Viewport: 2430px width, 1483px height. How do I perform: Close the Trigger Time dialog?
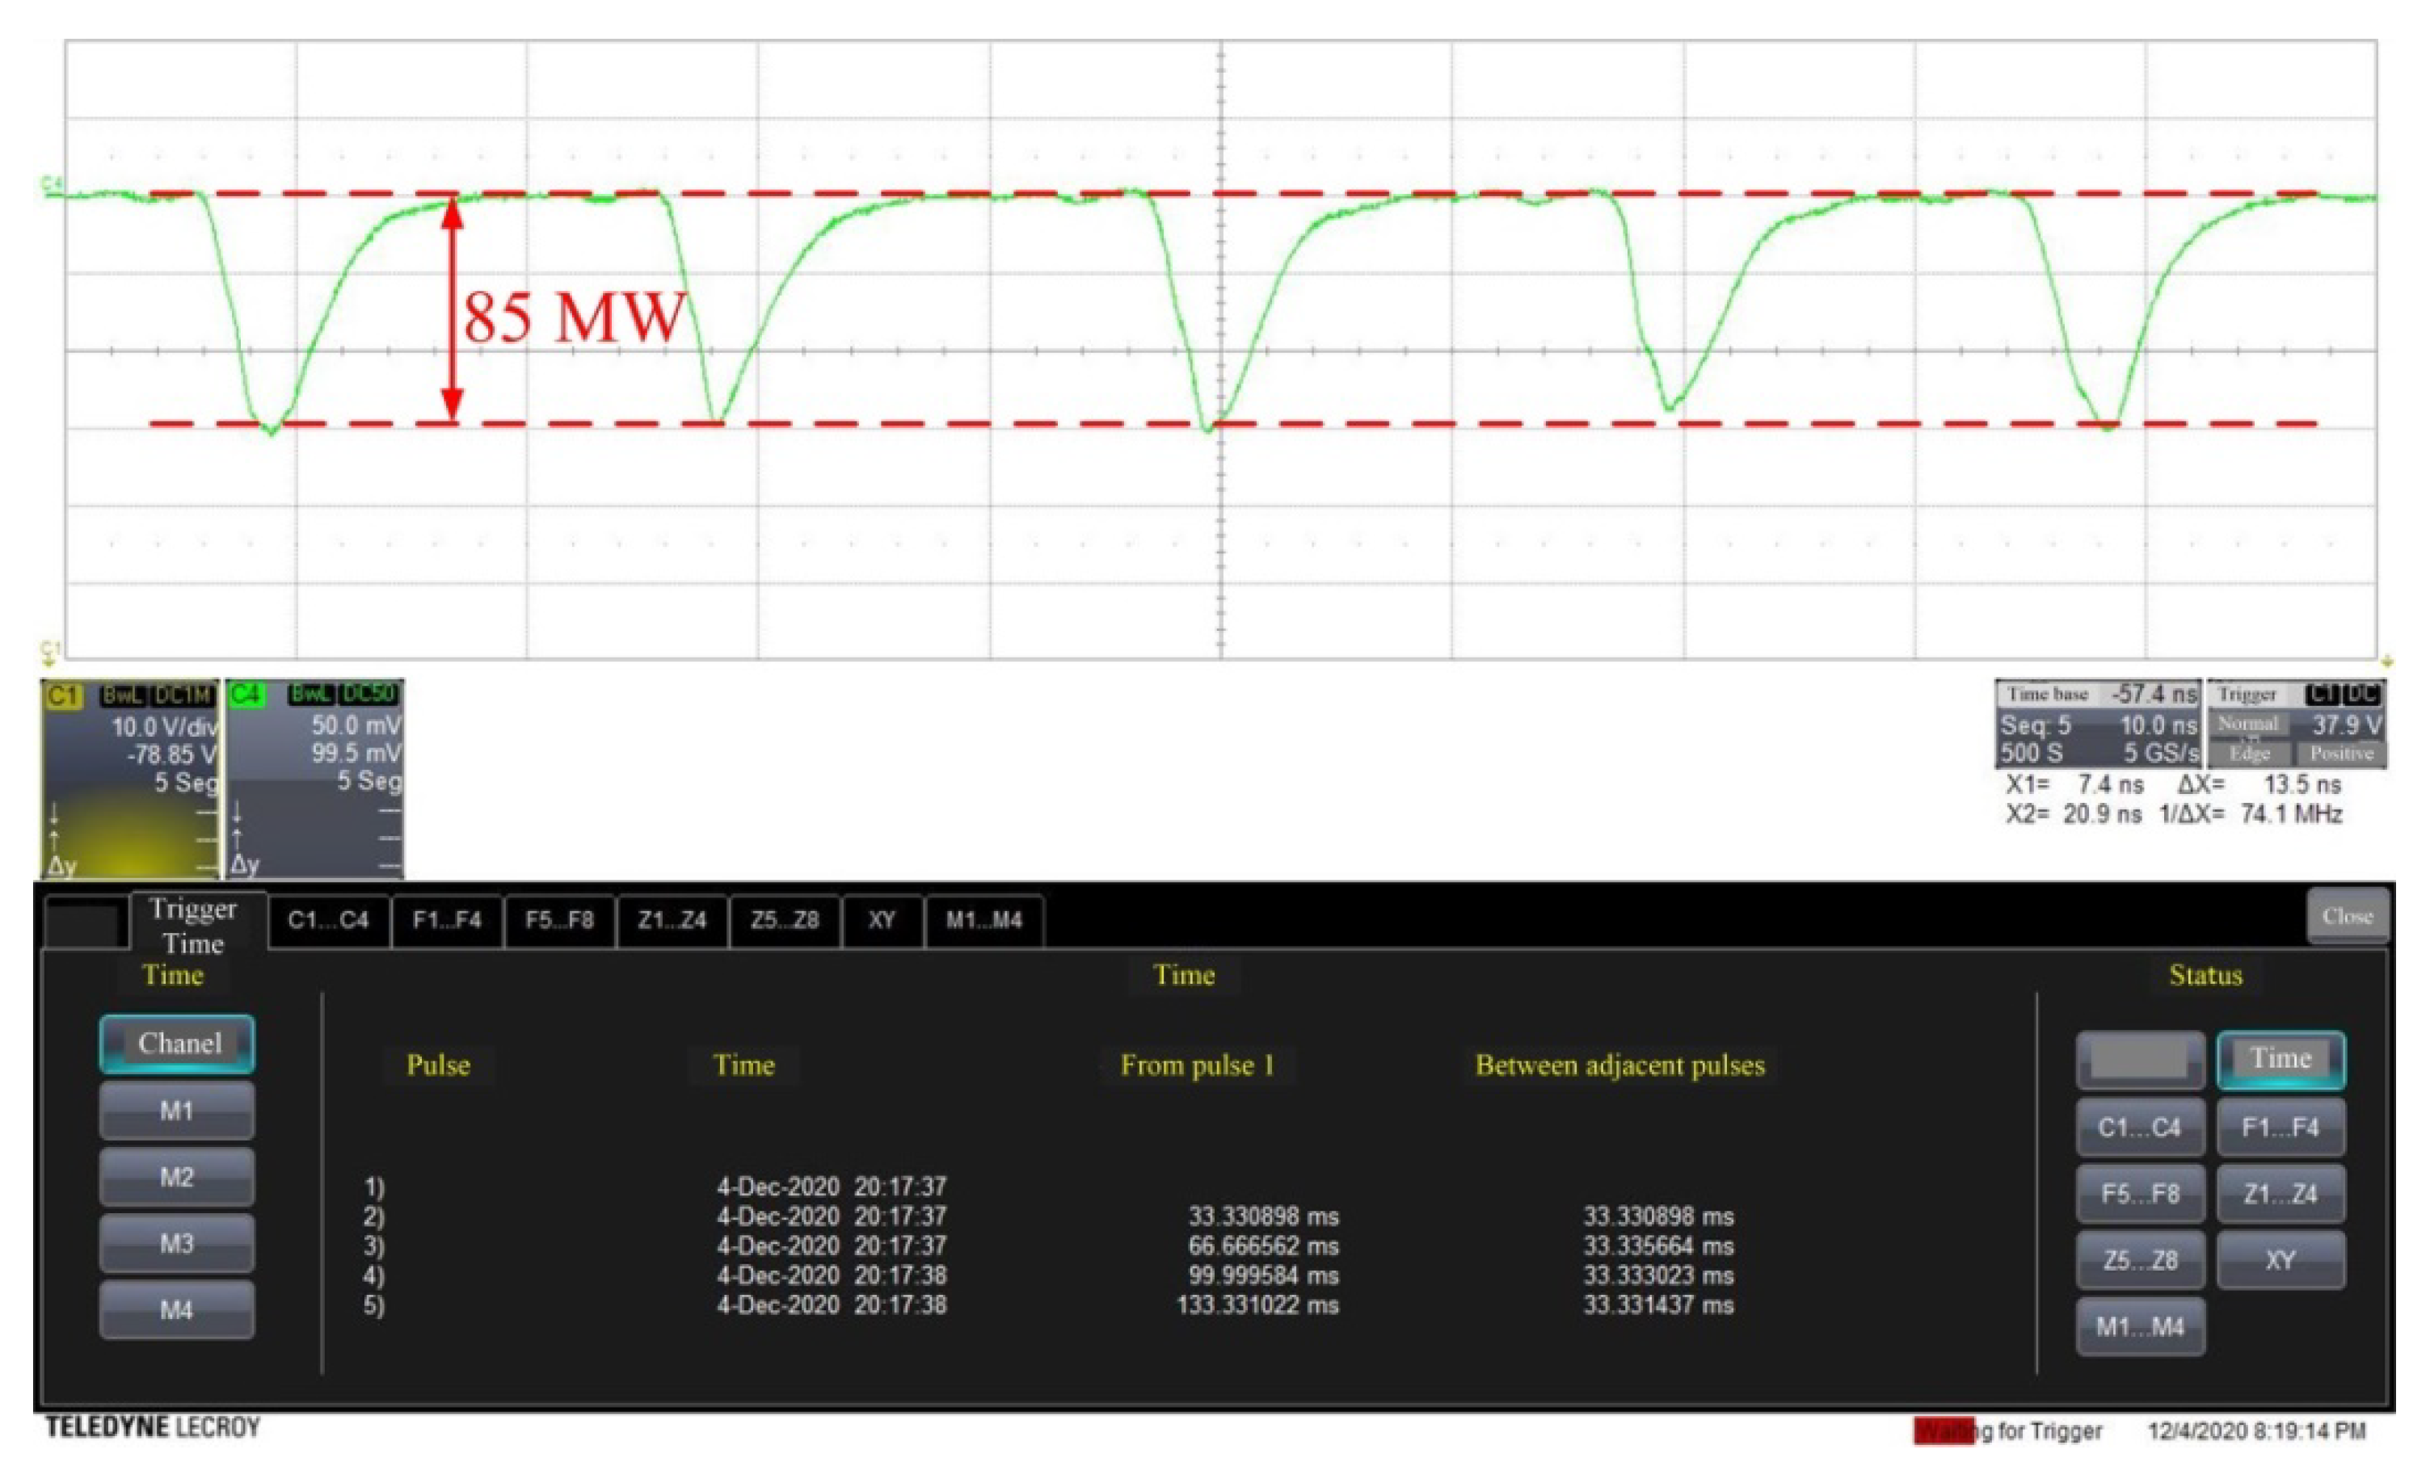2348,915
